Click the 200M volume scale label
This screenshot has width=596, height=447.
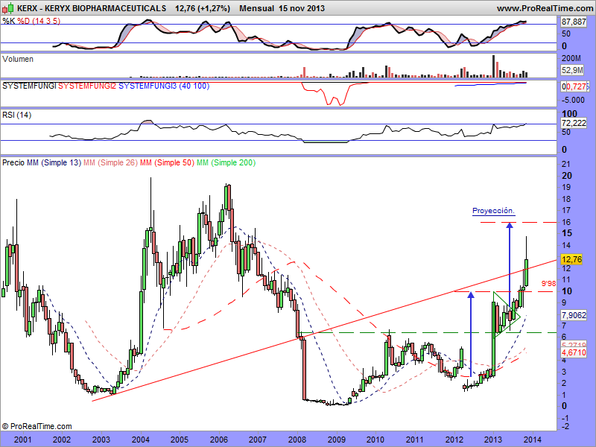[x=571, y=58]
